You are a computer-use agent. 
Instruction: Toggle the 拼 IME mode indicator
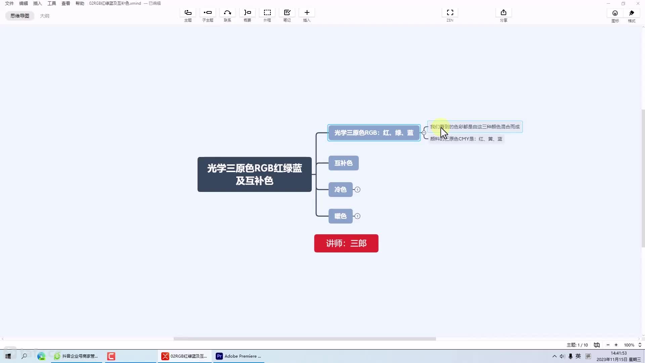(588, 356)
